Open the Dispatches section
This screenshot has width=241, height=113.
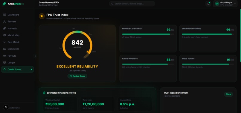pos(17,49)
